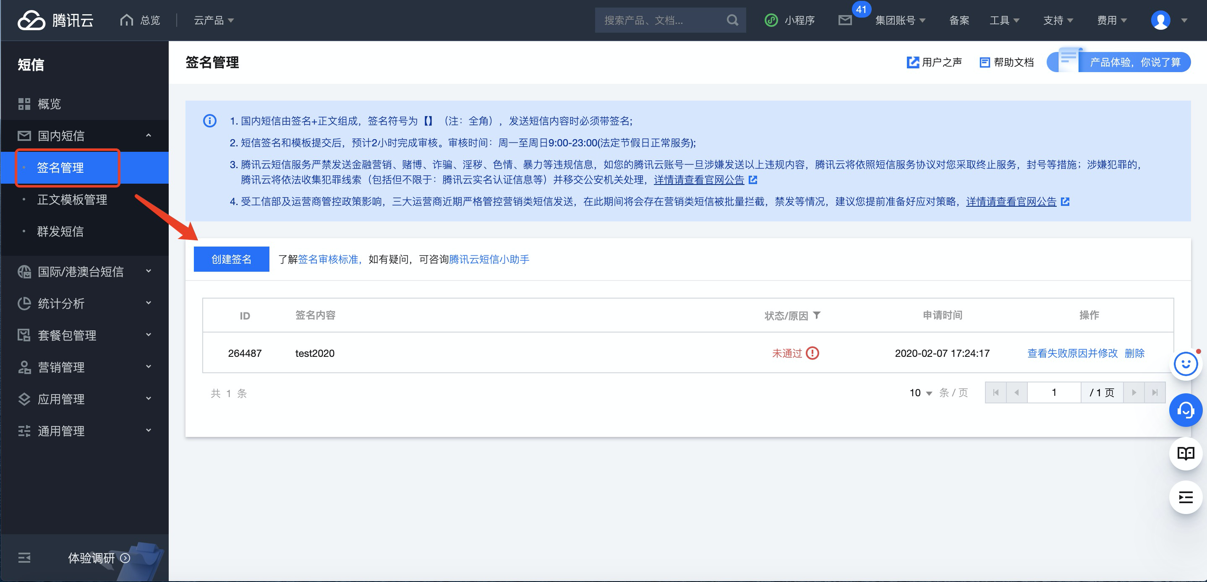Click the 帮助文档 document icon

tap(985, 62)
